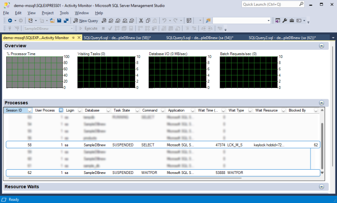Click the Save icon in toolbar
Viewport: 337px width, 203px height.
pyautogui.click(x=59, y=21)
